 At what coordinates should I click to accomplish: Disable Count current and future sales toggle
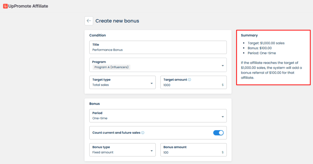point(218,133)
